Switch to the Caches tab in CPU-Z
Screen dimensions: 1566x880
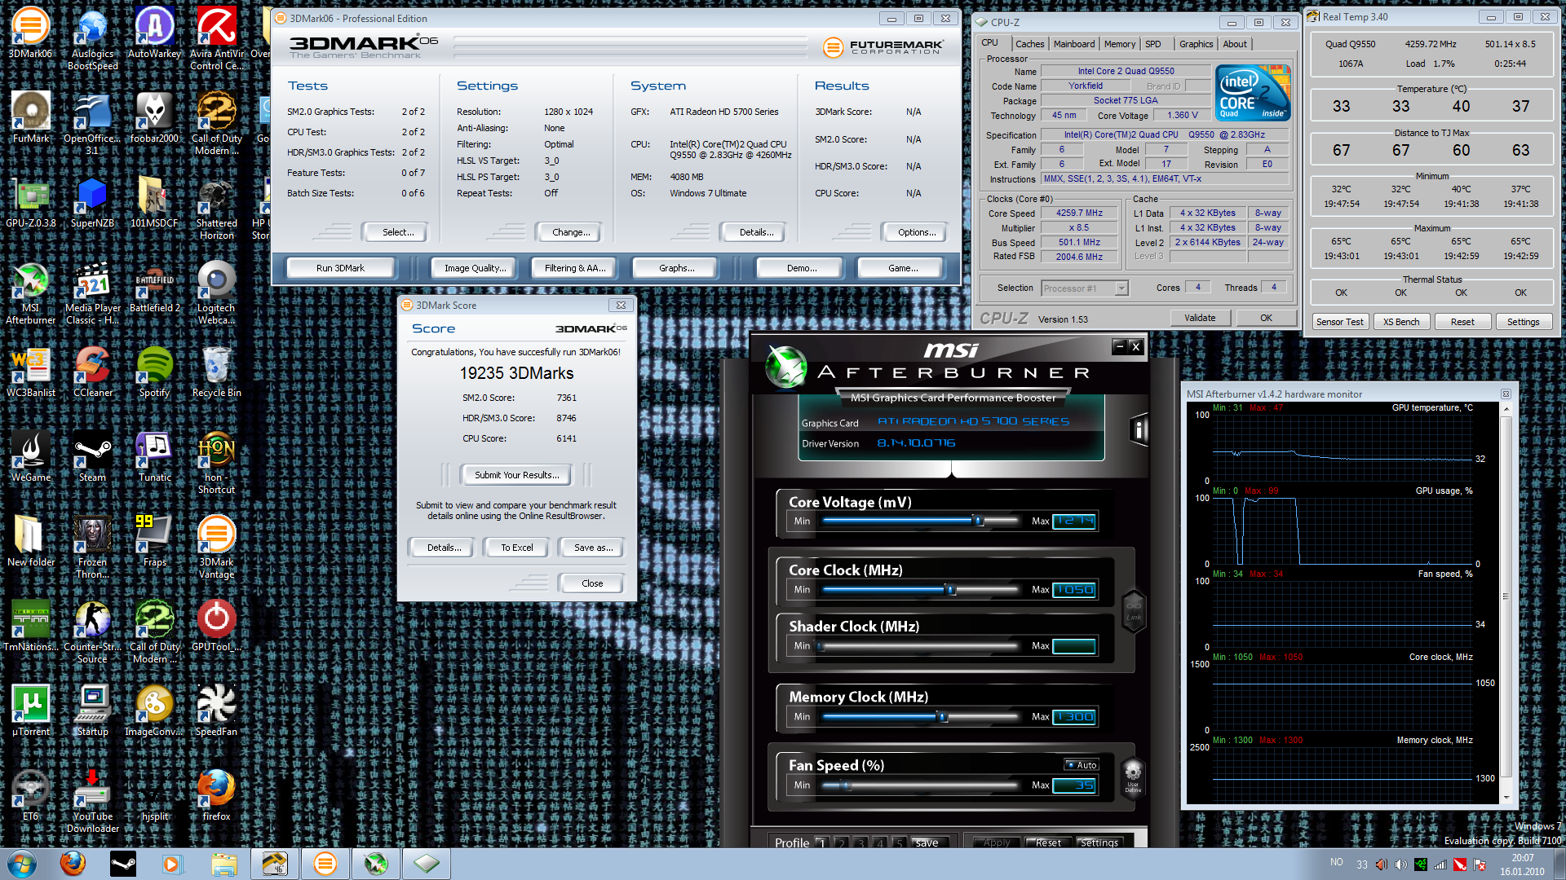(x=1029, y=44)
